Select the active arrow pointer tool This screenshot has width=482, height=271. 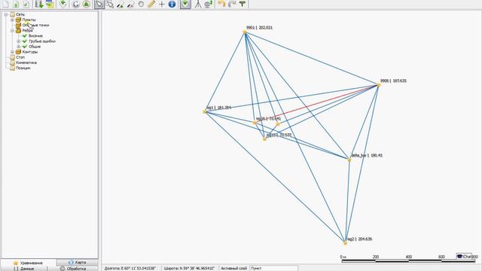99,4
